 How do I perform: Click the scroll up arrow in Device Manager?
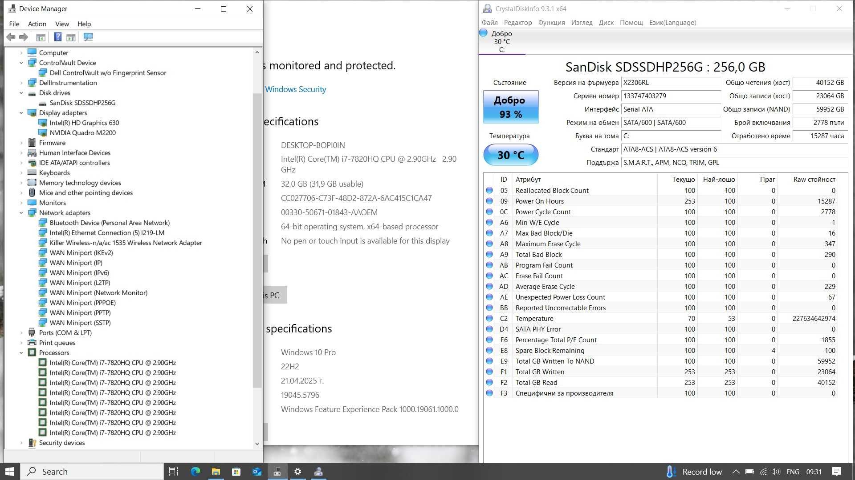click(257, 52)
